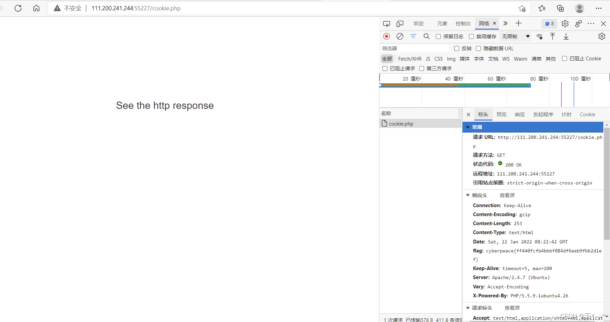610x322 pixels.
Task: View source of 请求标头 via 查看源
Action: (512, 308)
